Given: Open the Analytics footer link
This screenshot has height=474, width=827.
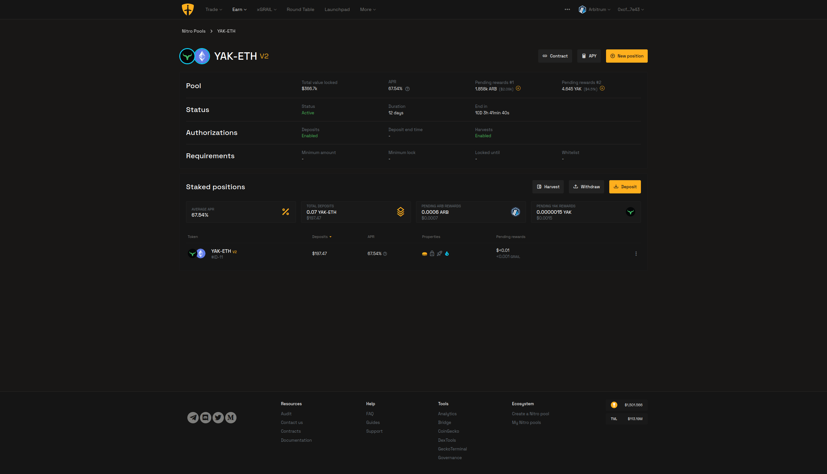Looking at the screenshot, I should coord(447,414).
